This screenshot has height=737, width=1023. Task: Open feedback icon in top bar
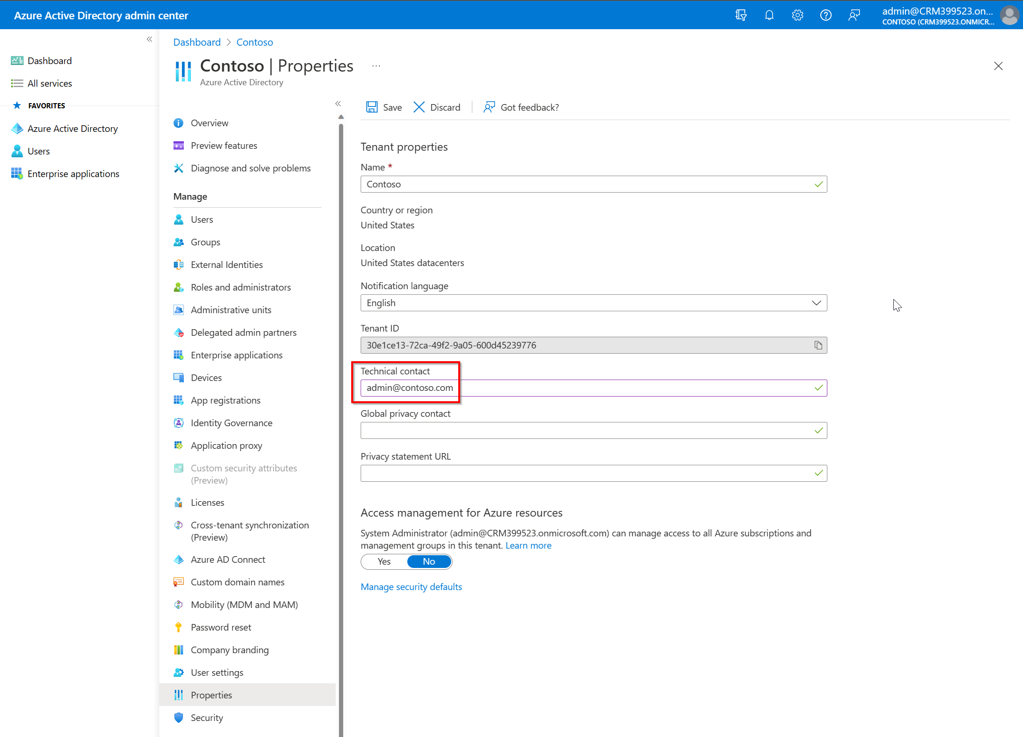[x=854, y=15]
